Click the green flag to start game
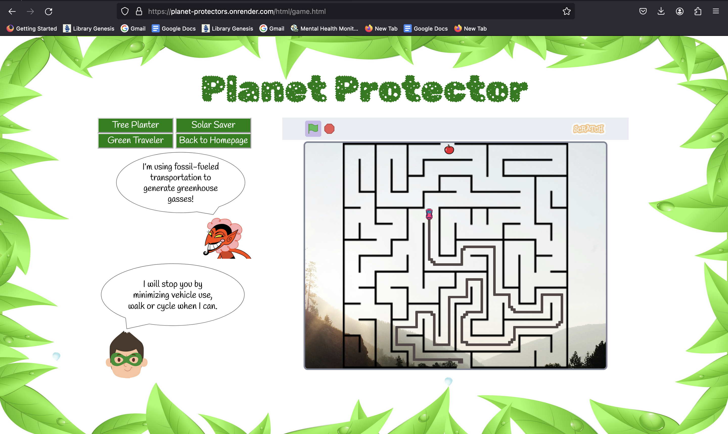Image resolution: width=728 pixels, height=434 pixels. point(313,128)
